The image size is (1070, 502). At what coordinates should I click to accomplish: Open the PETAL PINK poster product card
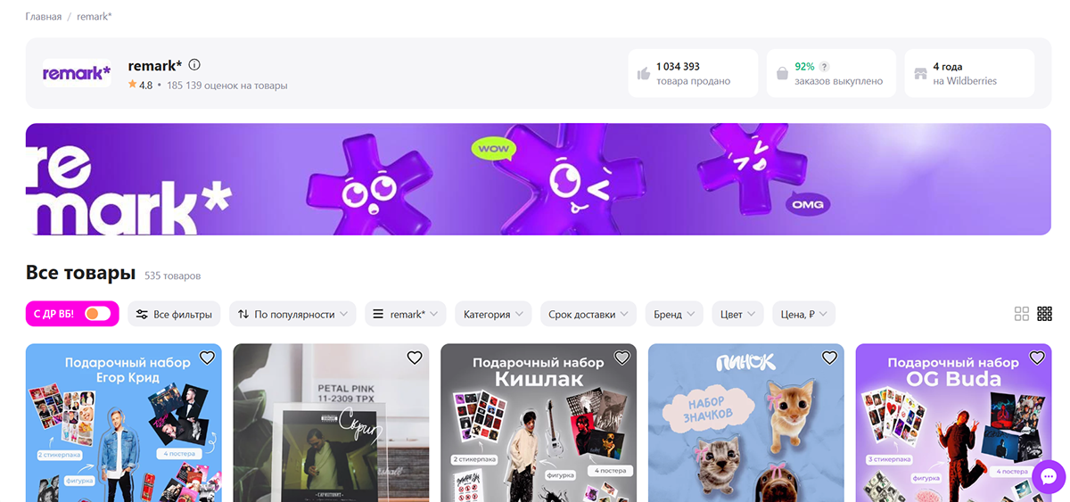[331, 423]
